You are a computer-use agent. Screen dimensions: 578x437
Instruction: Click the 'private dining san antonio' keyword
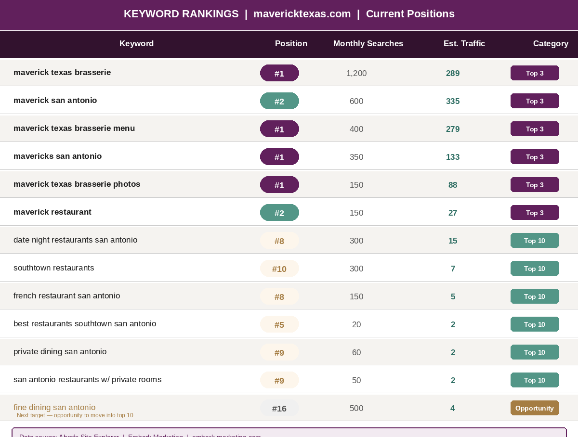click(60, 352)
